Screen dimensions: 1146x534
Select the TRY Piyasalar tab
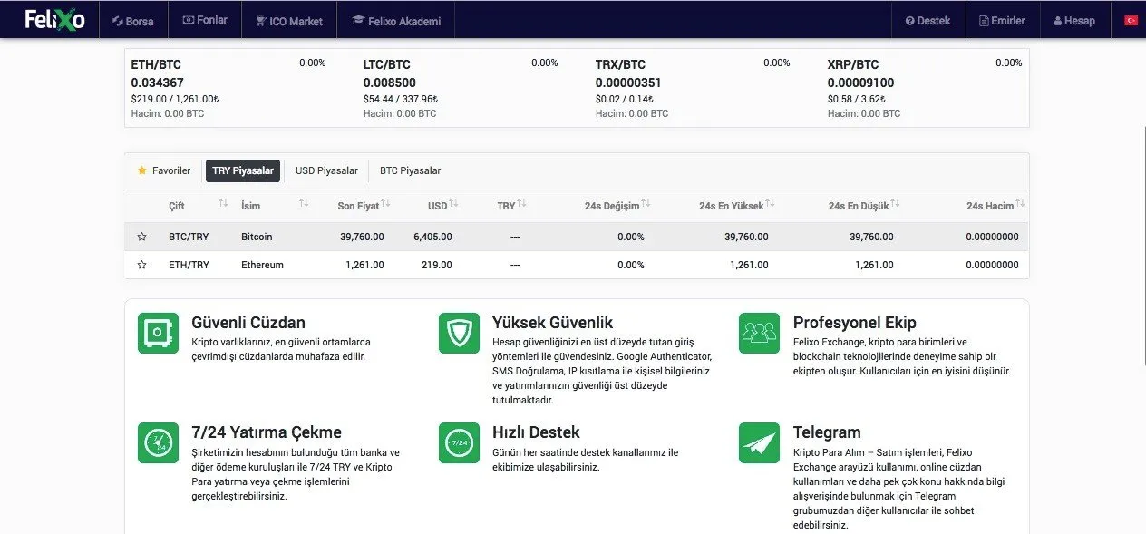[x=243, y=170]
